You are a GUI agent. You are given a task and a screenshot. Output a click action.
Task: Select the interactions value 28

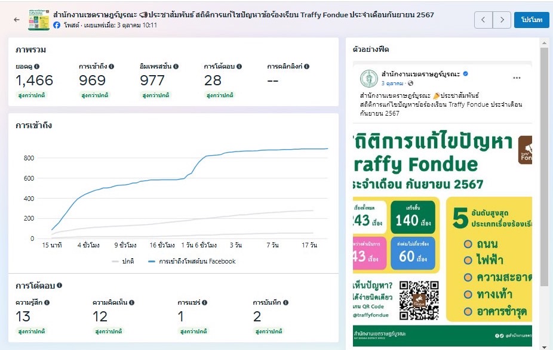pos(213,80)
